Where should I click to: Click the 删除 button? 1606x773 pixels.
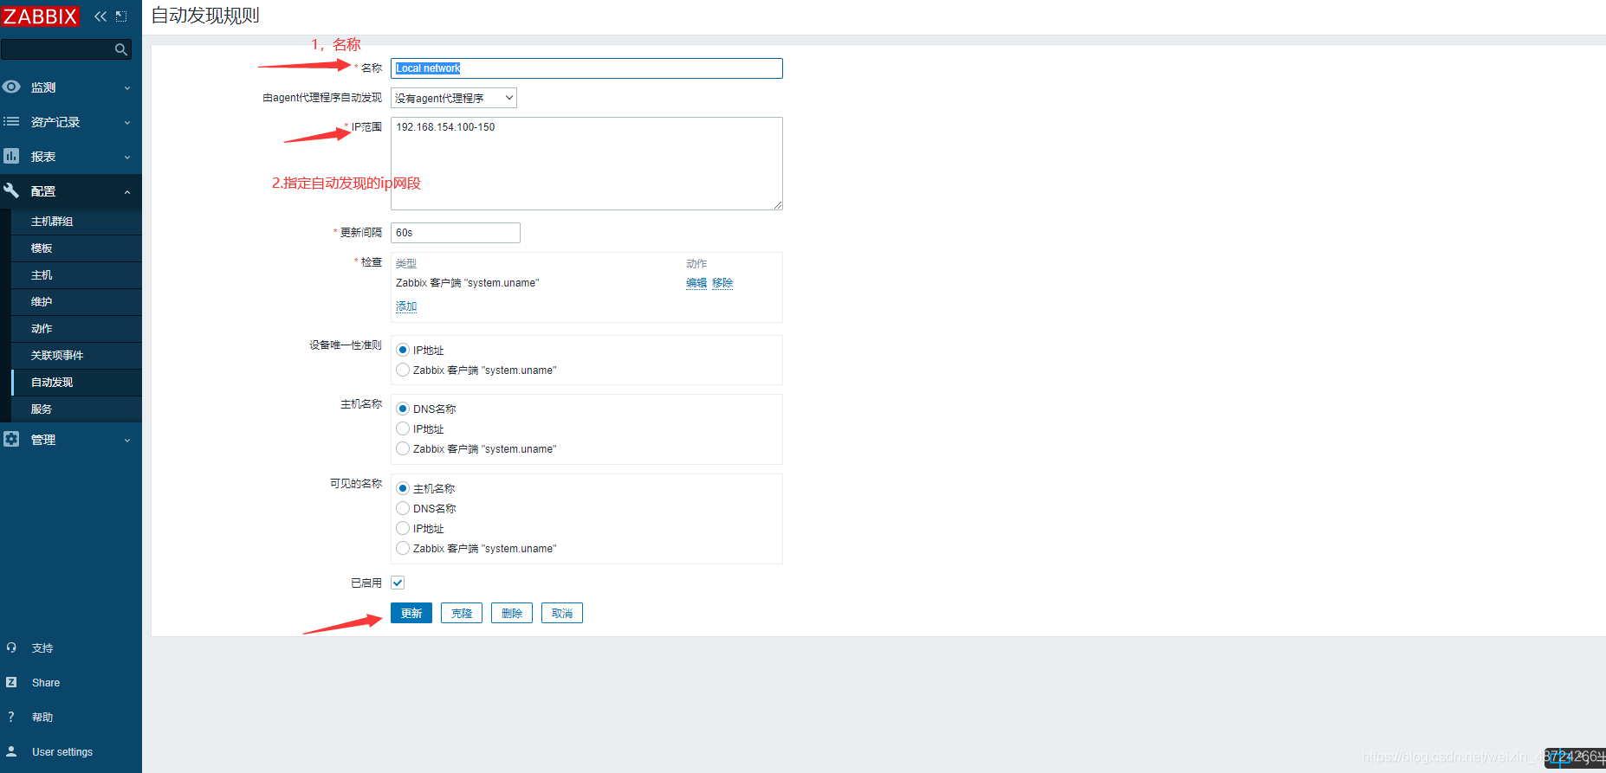[512, 613]
